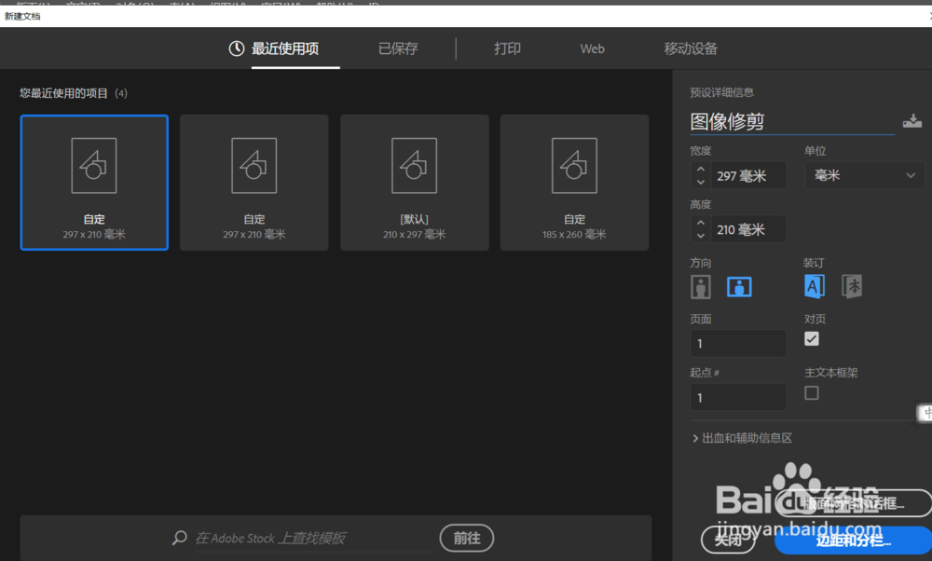This screenshot has width=932, height=561.
Task: Increase width with up arrow
Action: 701,170
